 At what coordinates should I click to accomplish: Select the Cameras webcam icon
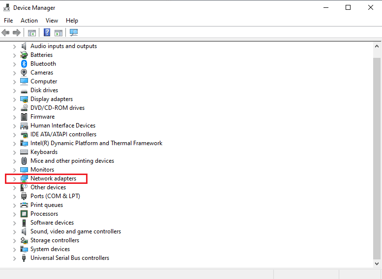[x=24, y=73]
